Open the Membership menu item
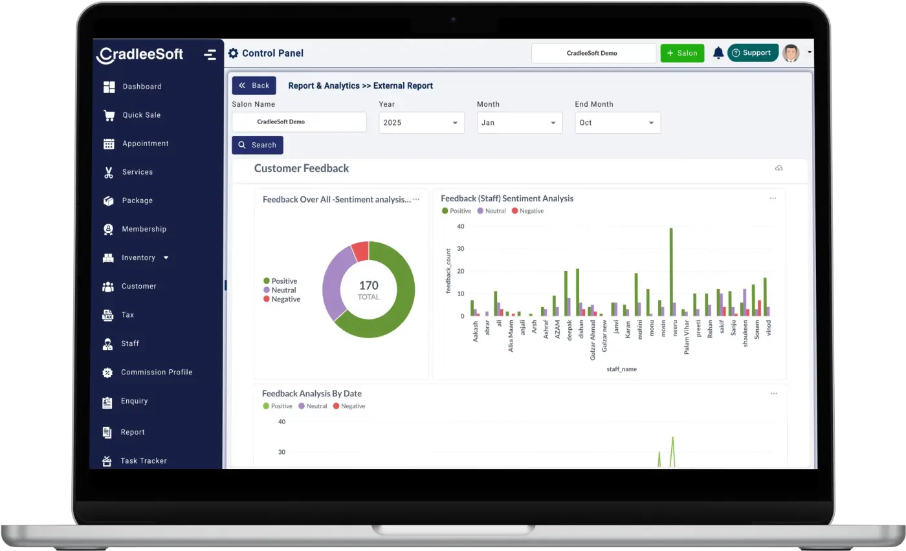Screen dimensions: 906x551 (144, 229)
